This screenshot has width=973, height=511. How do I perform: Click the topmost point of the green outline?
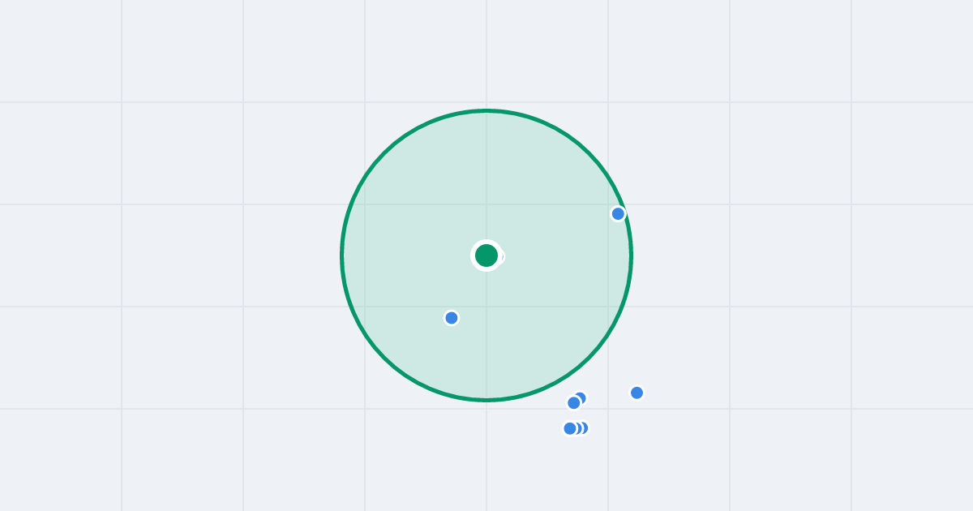[486, 110]
